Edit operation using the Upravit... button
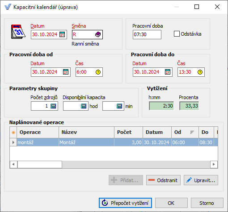The height and width of the screenshot is (212, 228). click(201, 180)
